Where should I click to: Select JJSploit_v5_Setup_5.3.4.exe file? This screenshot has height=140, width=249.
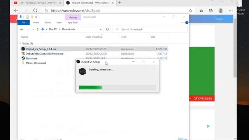94,49
